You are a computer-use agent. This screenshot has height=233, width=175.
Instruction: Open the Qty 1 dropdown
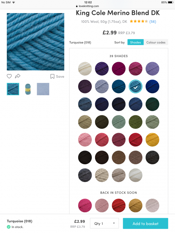tap(104, 224)
